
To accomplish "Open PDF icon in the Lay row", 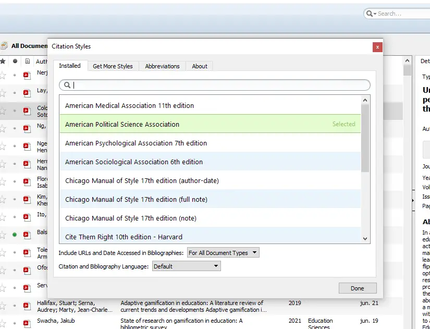I will click(27, 93).
